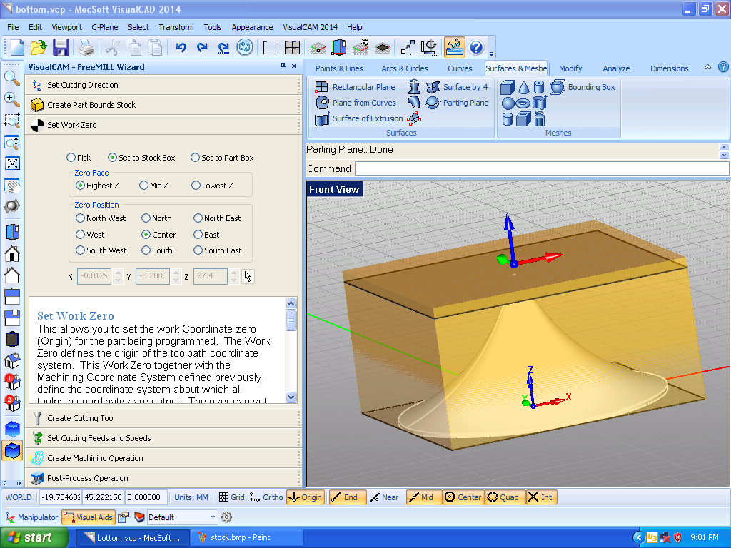Undo the last action

181,48
